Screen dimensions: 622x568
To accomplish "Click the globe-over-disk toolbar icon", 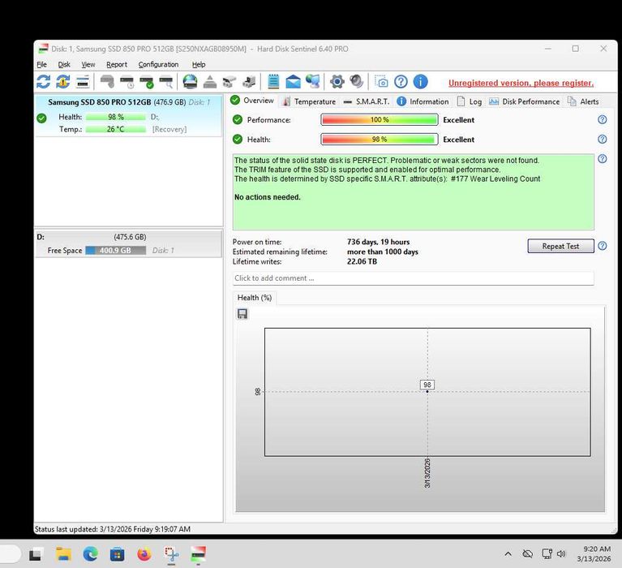I will click(x=190, y=82).
